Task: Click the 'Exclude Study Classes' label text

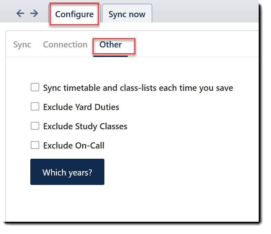Action: pos(85,126)
